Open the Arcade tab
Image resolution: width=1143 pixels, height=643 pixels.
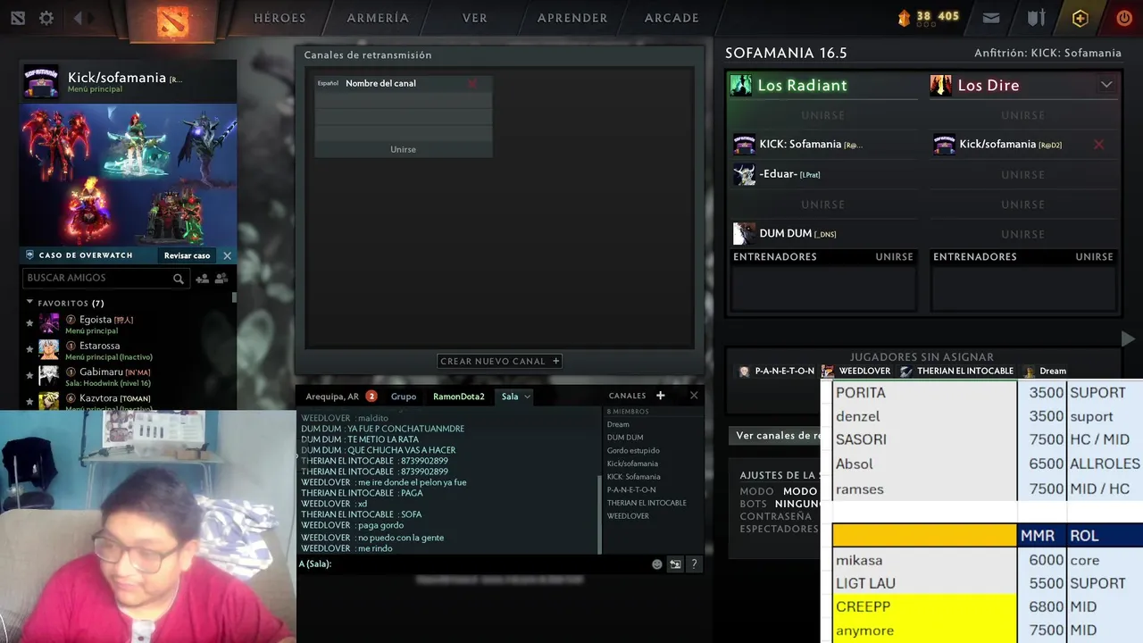672,18
